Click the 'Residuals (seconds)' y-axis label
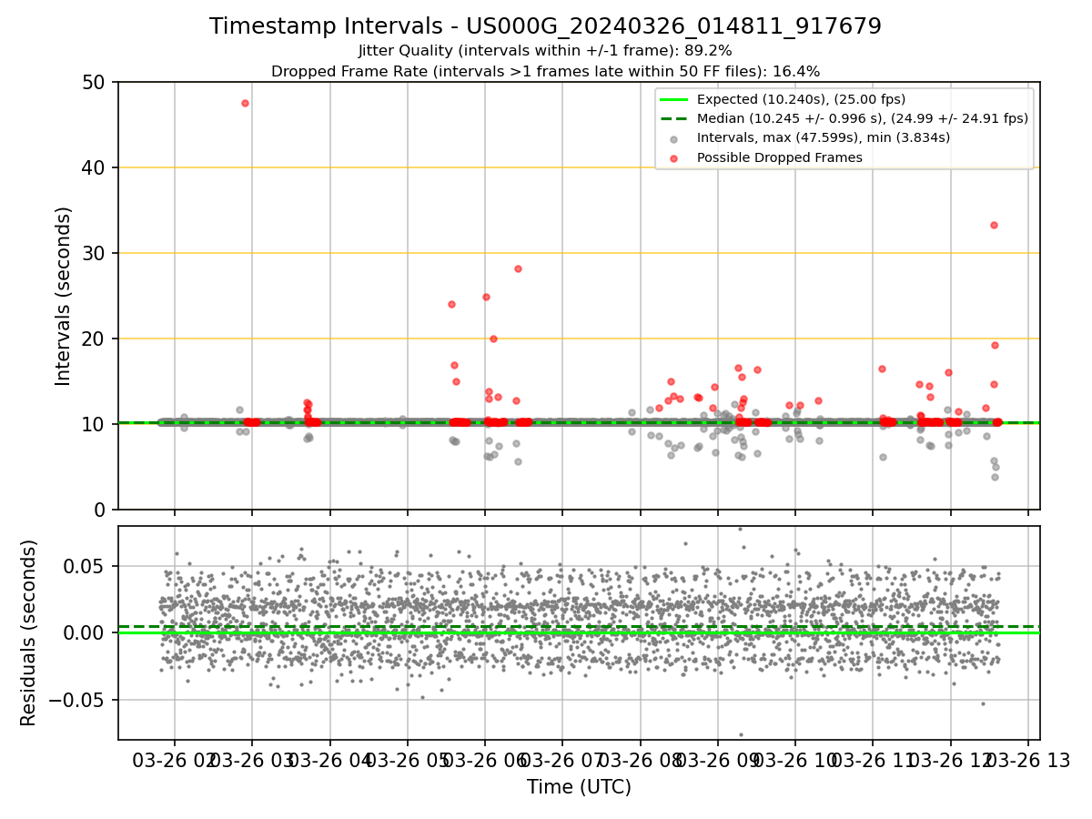The width and height of the screenshot is (1092, 819). click(29, 632)
